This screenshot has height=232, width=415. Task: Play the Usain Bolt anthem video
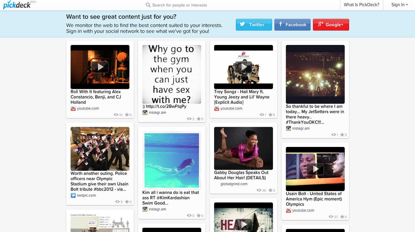[315, 169]
